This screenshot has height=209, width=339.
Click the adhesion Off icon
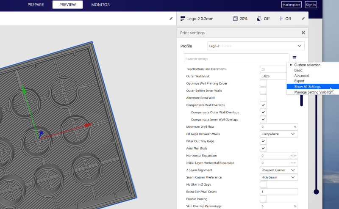pos(281,19)
